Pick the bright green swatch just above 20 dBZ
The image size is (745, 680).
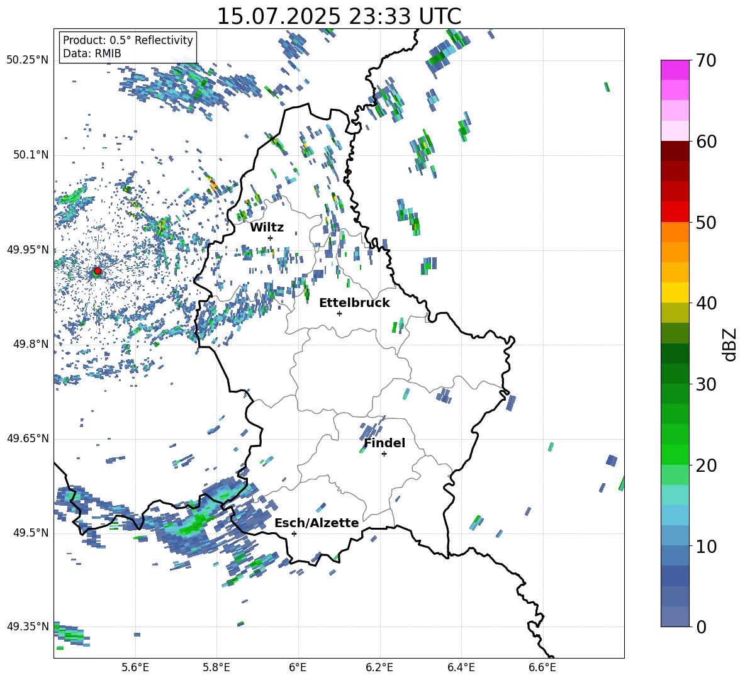pyautogui.click(x=675, y=454)
